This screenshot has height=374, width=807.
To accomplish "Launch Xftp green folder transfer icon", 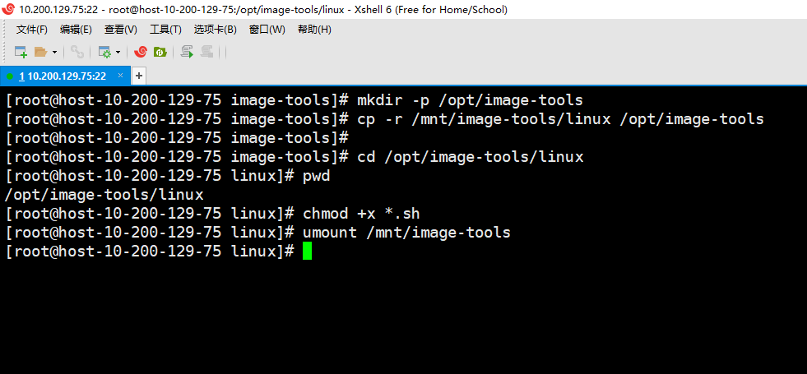I will pyautogui.click(x=160, y=52).
